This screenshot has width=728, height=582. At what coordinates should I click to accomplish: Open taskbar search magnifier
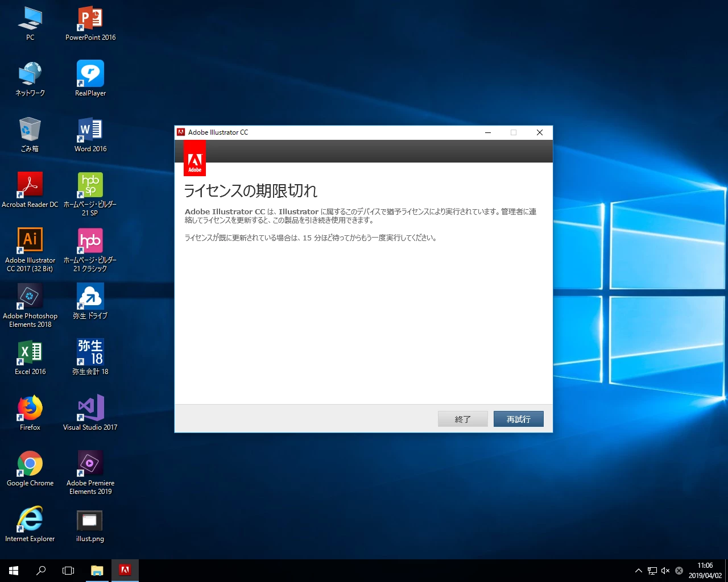41,571
